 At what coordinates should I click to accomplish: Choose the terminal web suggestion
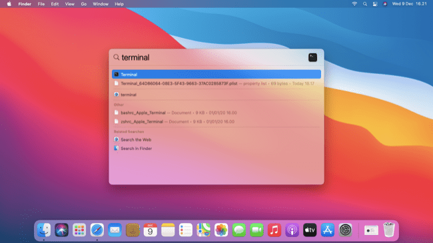pyautogui.click(x=217, y=95)
